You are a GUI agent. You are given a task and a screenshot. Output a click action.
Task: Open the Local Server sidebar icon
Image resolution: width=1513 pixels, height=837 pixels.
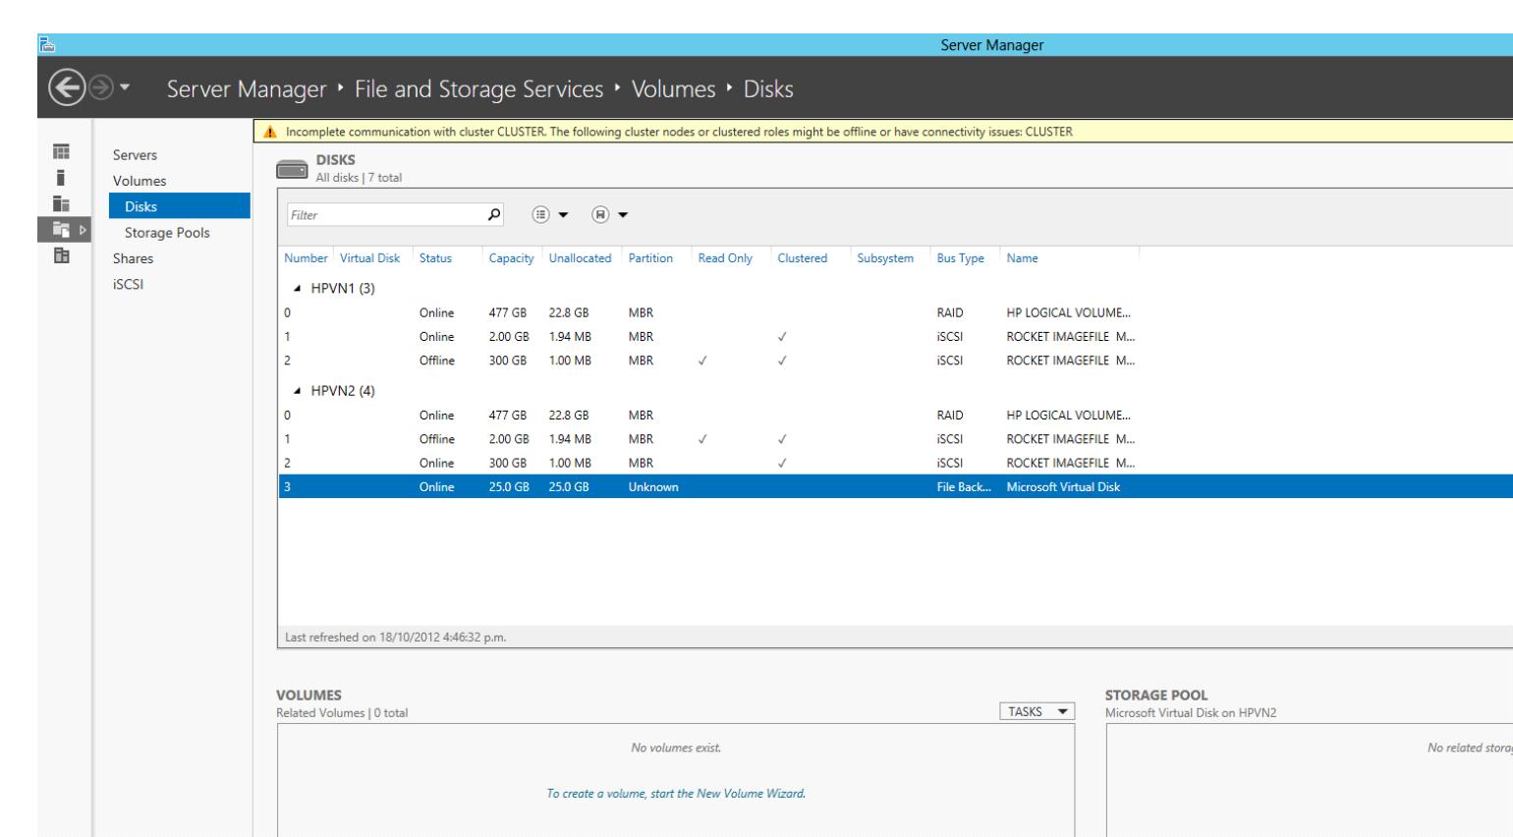pos(61,177)
